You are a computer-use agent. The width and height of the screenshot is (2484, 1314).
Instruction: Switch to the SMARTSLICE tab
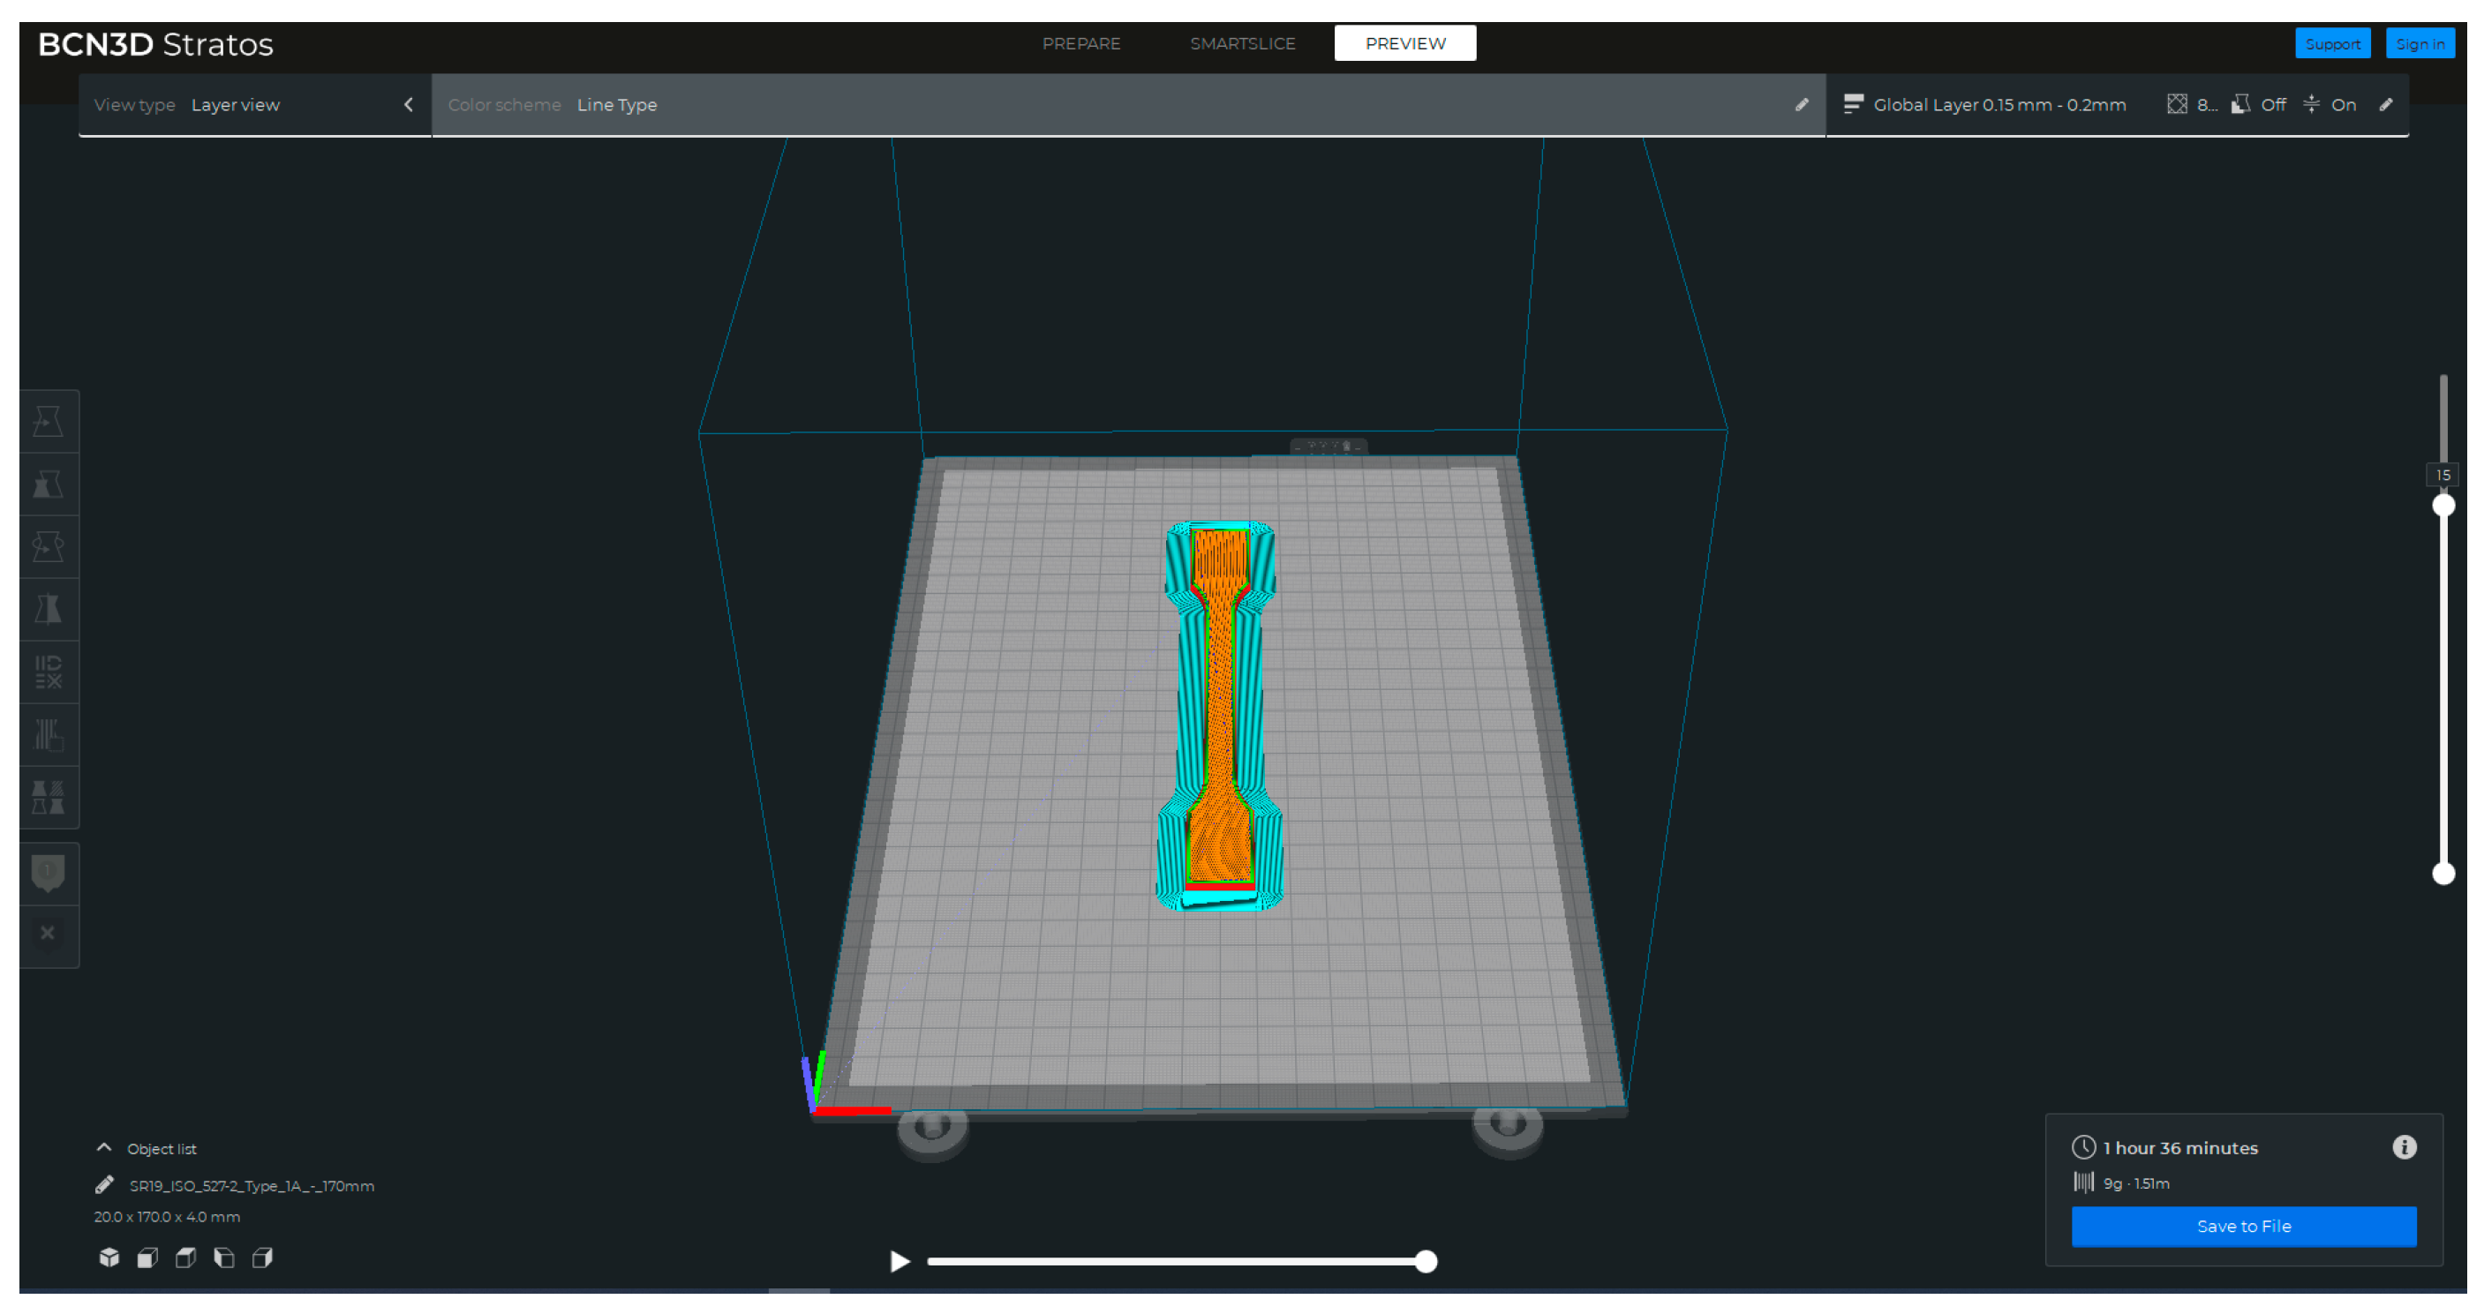click(x=1242, y=43)
